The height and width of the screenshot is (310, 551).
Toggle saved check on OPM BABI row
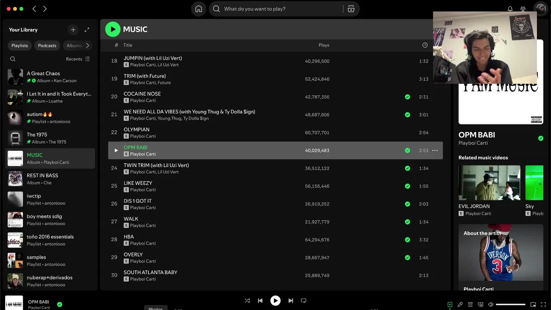pos(407,151)
